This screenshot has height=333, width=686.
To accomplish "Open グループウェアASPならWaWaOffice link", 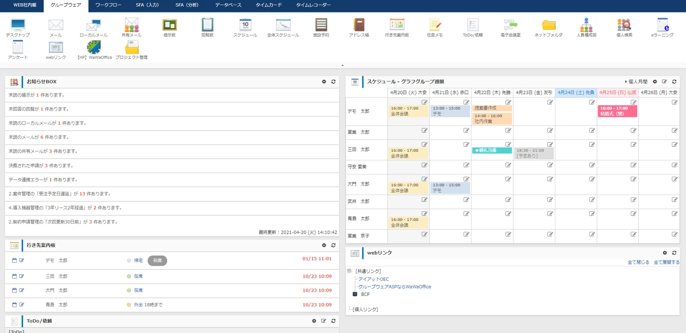I will tap(395, 287).
